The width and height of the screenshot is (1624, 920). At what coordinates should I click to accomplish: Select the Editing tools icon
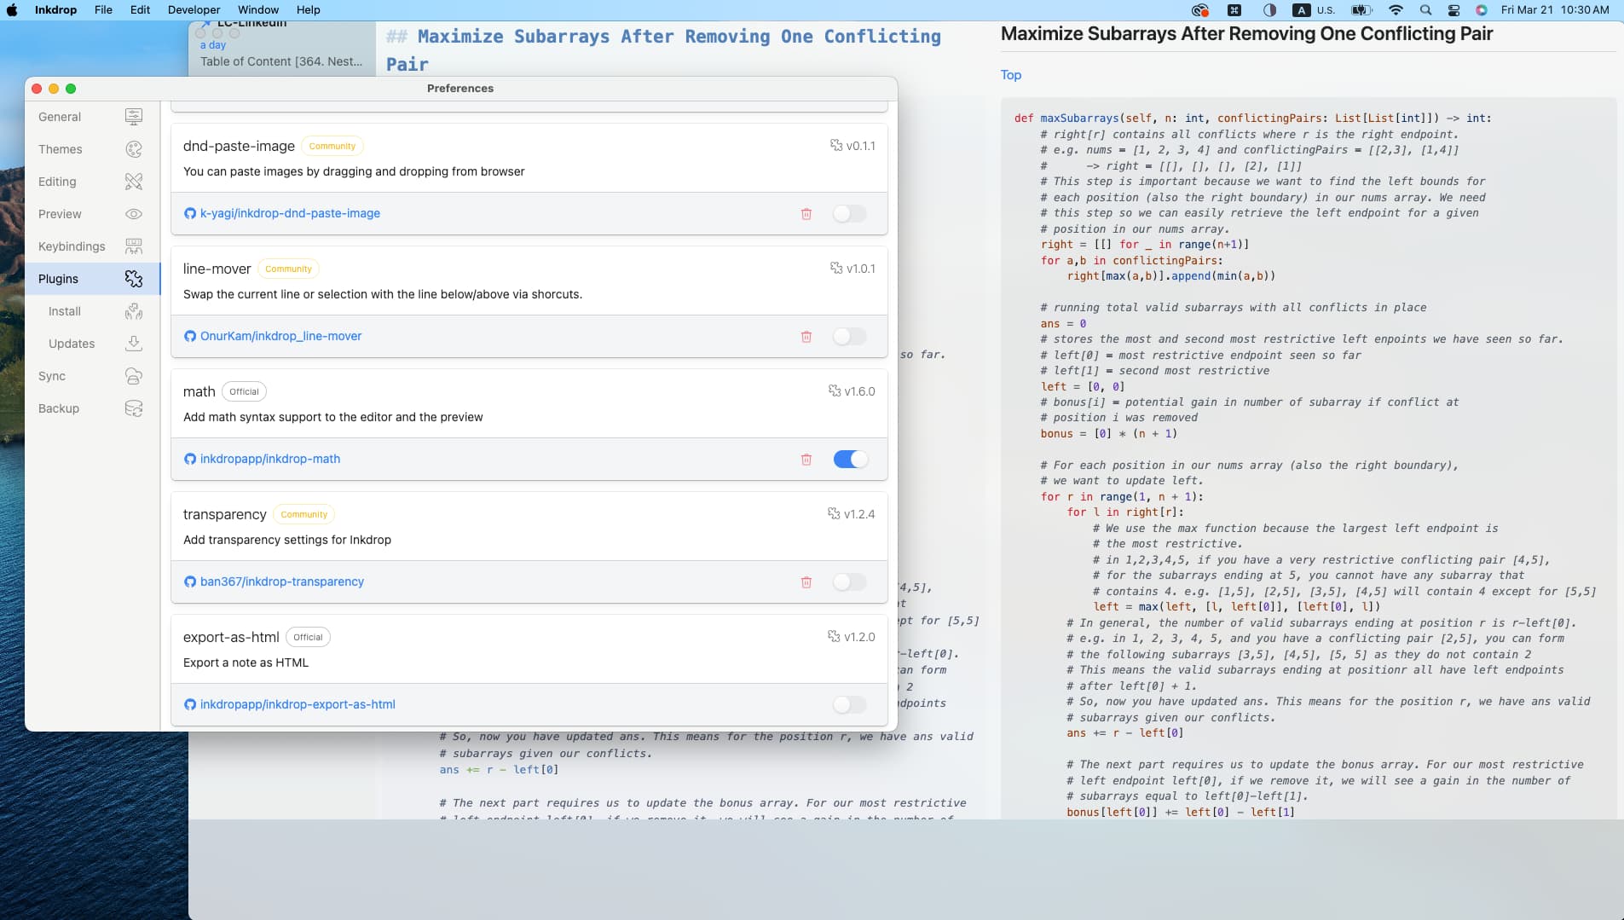[x=134, y=182]
